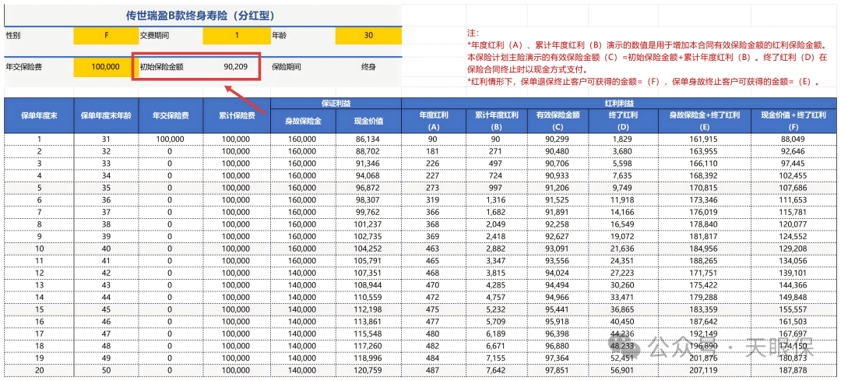The height and width of the screenshot is (381, 841).
Task: Click the 年度红利 (A) column header
Action: 434,121
